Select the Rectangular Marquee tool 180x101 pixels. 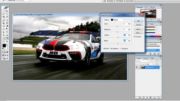coord(4,11)
